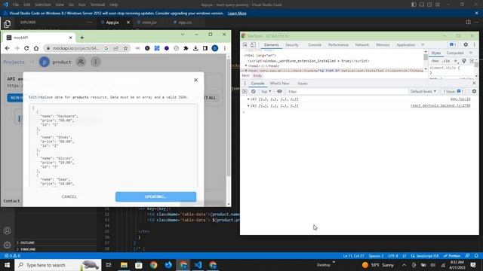
Task: Open the VS Code Manage gear icon
Action: pyautogui.click(x=7, y=245)
